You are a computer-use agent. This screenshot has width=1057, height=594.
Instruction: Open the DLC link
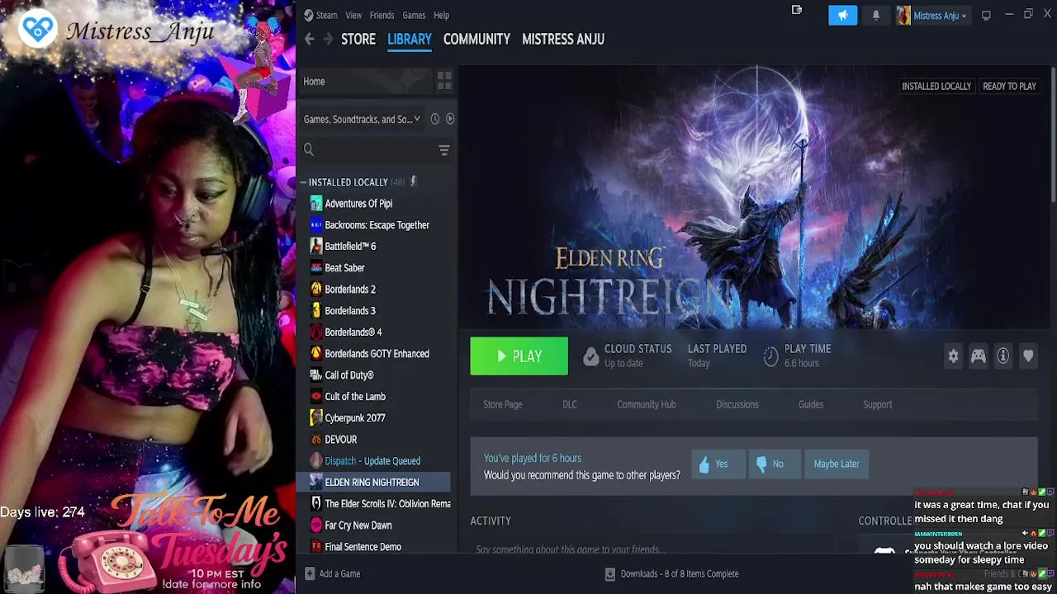click(570, 404)
